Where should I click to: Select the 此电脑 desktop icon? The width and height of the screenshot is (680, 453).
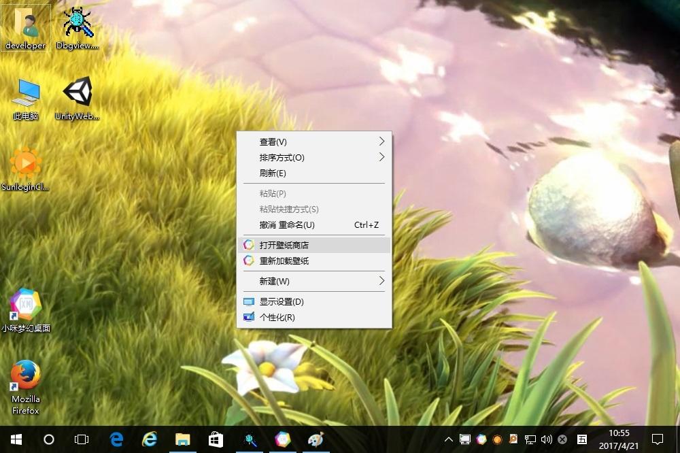tap(26, 99)
